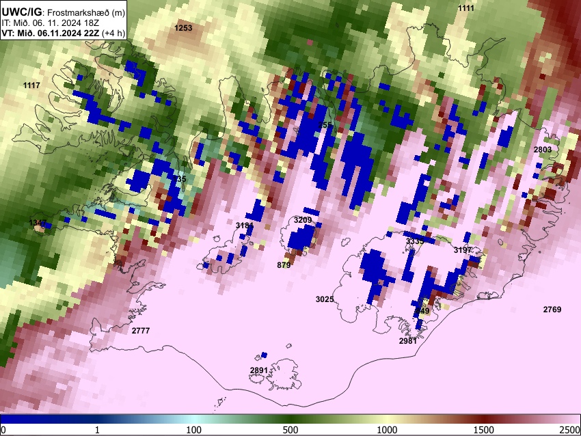Image resolution: width=581 pixels, height=436 pixels.
Task: Click the map value label 879
Action: (x=284, y=265)
